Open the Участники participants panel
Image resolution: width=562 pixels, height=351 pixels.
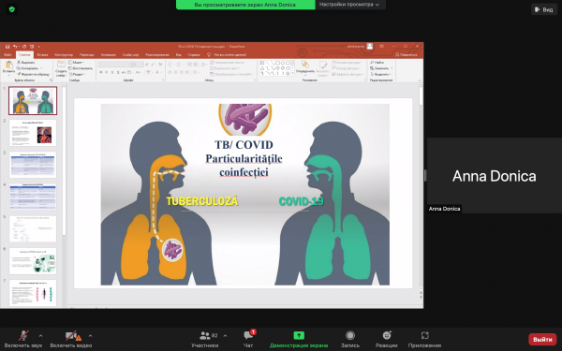click(x=204, y=339)
